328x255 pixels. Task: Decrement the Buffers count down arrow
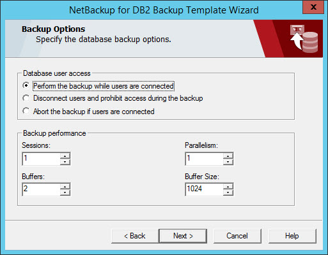tap(65, 193)
